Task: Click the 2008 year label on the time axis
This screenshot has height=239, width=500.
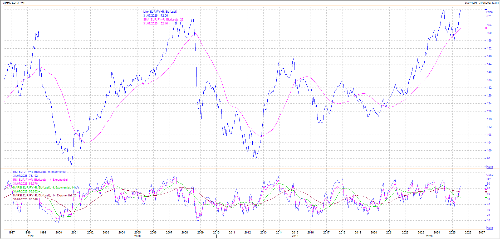Action: click(x=185, y=232)
